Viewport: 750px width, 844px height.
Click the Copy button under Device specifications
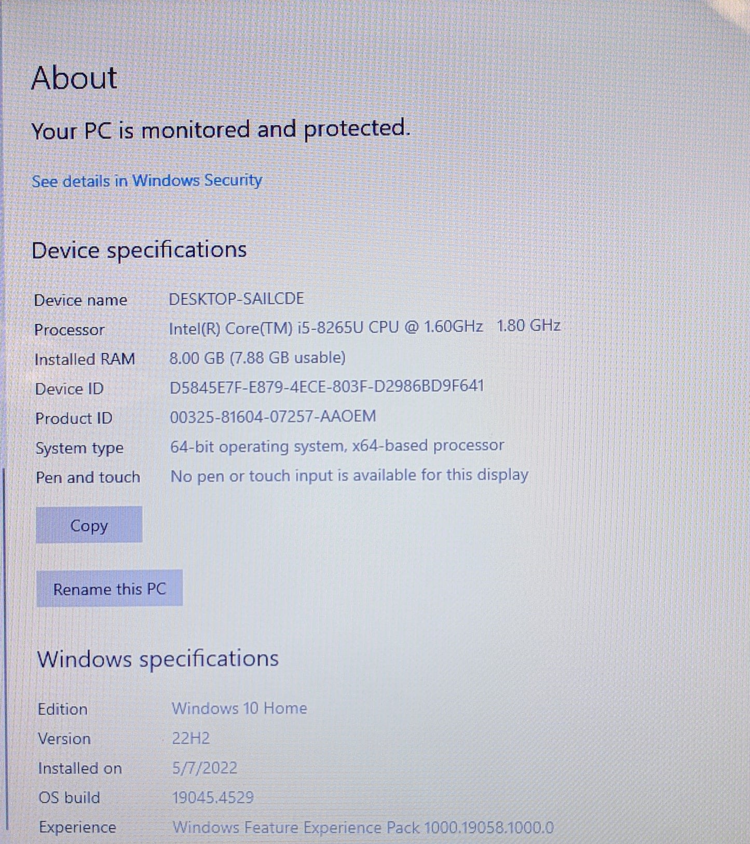click(x=89, y=525)
